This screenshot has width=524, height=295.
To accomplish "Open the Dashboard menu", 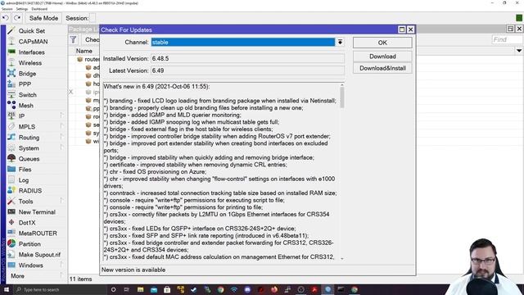I will (x=39, y=9).
